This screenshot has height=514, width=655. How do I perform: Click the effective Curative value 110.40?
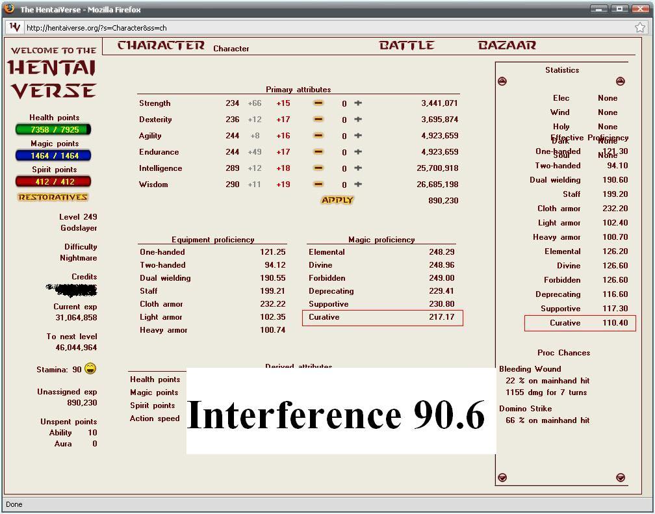pyautogui.click(x=615, y=322)
